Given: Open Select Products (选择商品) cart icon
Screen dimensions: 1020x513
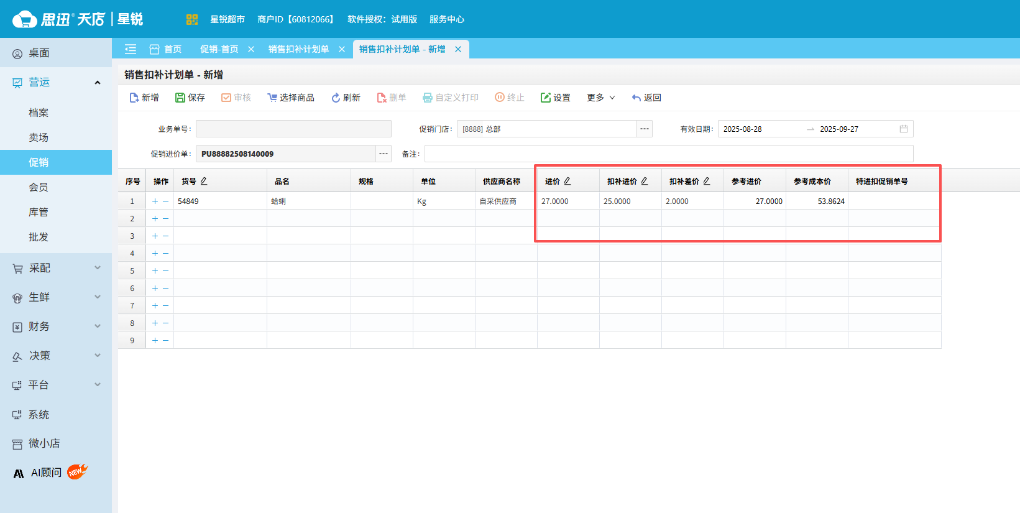Looking at the screenshot, I should point(272,98).
